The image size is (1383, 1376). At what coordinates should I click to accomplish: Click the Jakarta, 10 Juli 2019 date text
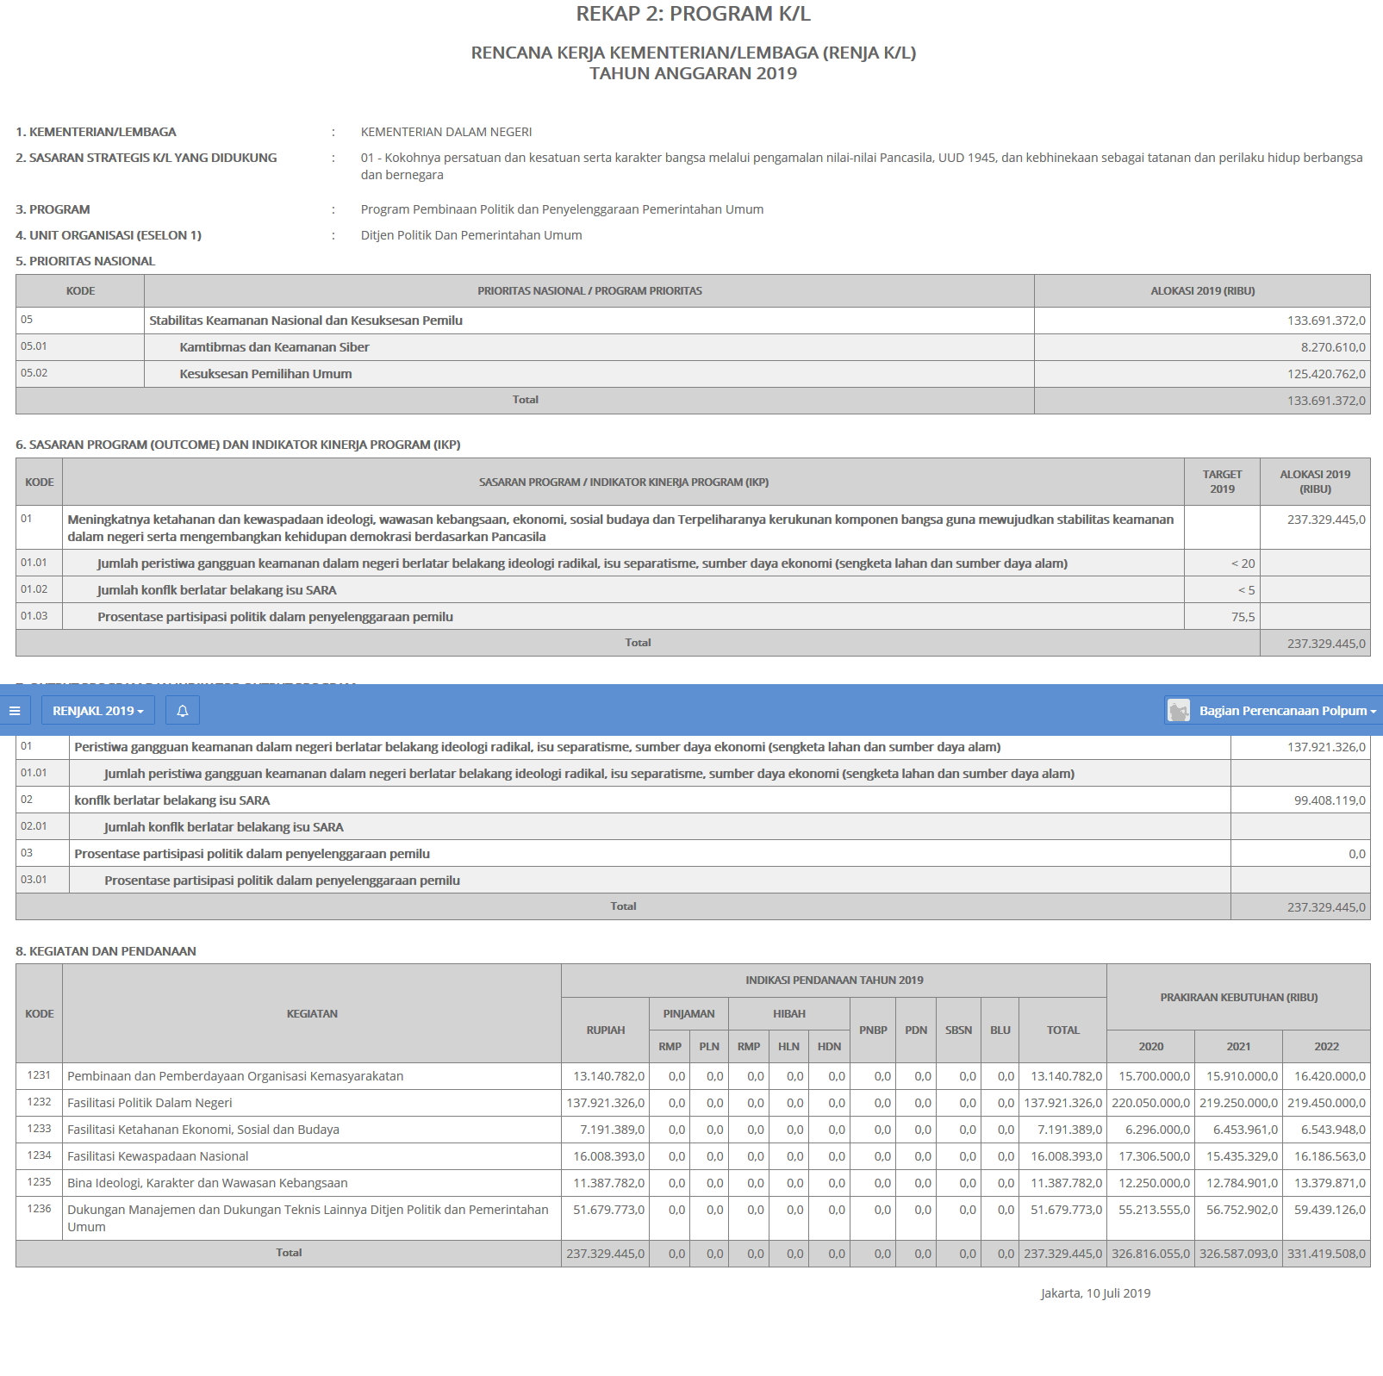1095,1293
